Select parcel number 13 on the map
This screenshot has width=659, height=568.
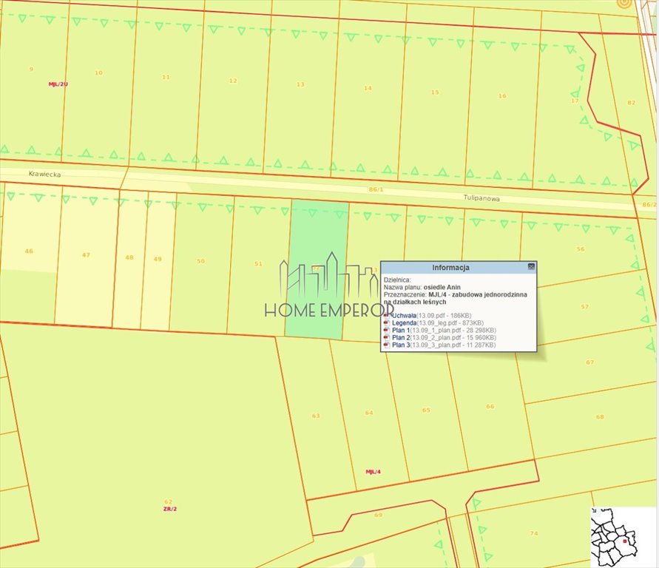[300, 85]
